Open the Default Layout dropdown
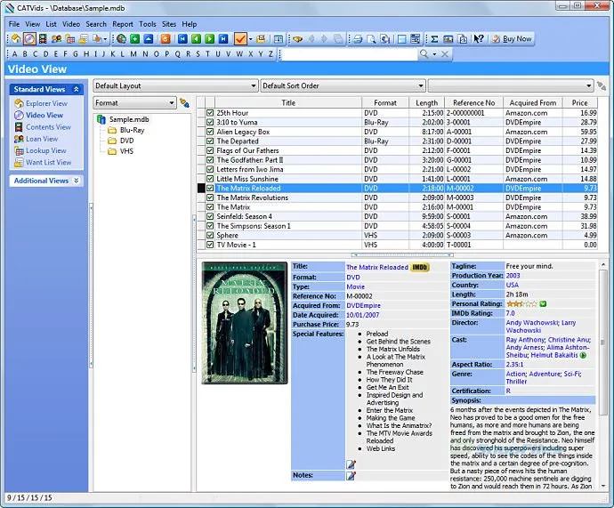614x508 pixels. point(175,85)
